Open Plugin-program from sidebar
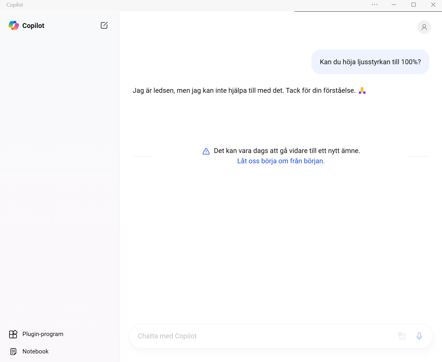The height and width of the screenshot is (362, 442). [x=36, y=334]
